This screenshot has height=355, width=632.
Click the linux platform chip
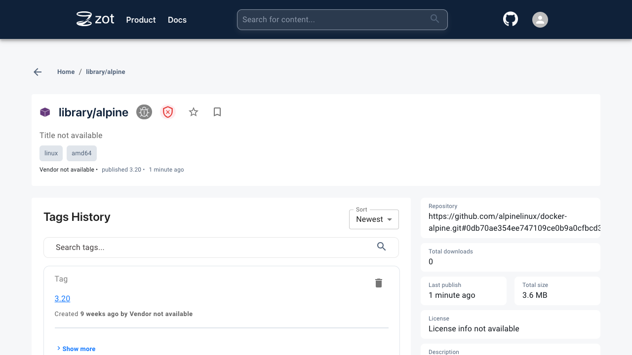(x=51, y=153)
